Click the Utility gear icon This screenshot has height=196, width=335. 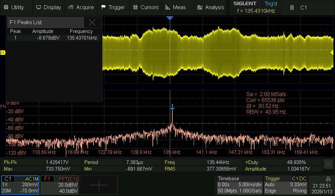click(6, 7)
